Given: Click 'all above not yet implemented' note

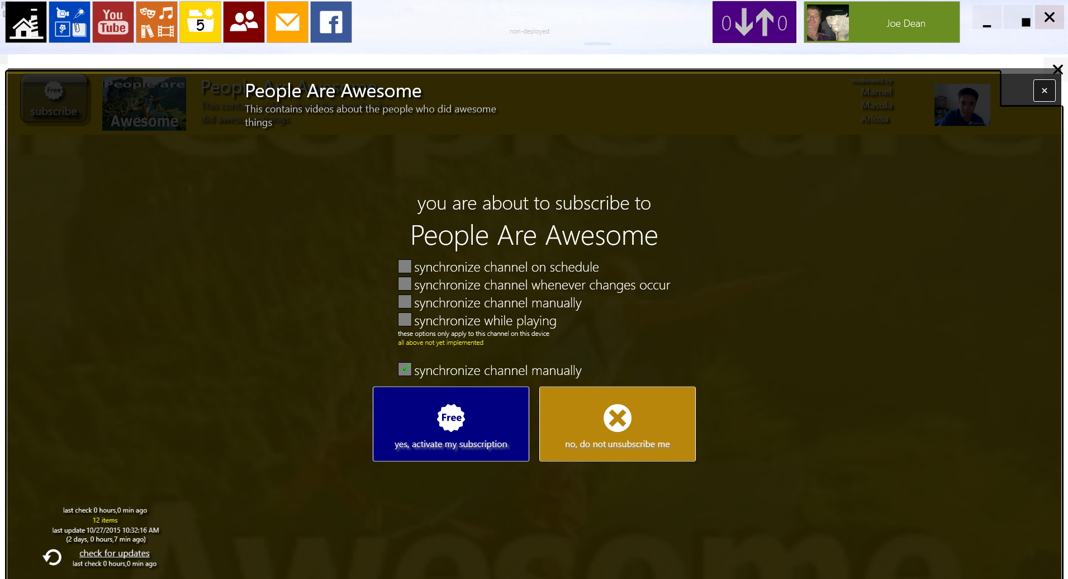Looking at the screenshot, I should (440, 343).
